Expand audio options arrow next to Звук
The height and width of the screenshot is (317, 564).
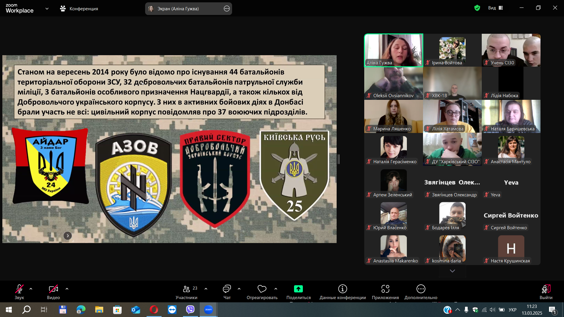[x=31, y=289]
